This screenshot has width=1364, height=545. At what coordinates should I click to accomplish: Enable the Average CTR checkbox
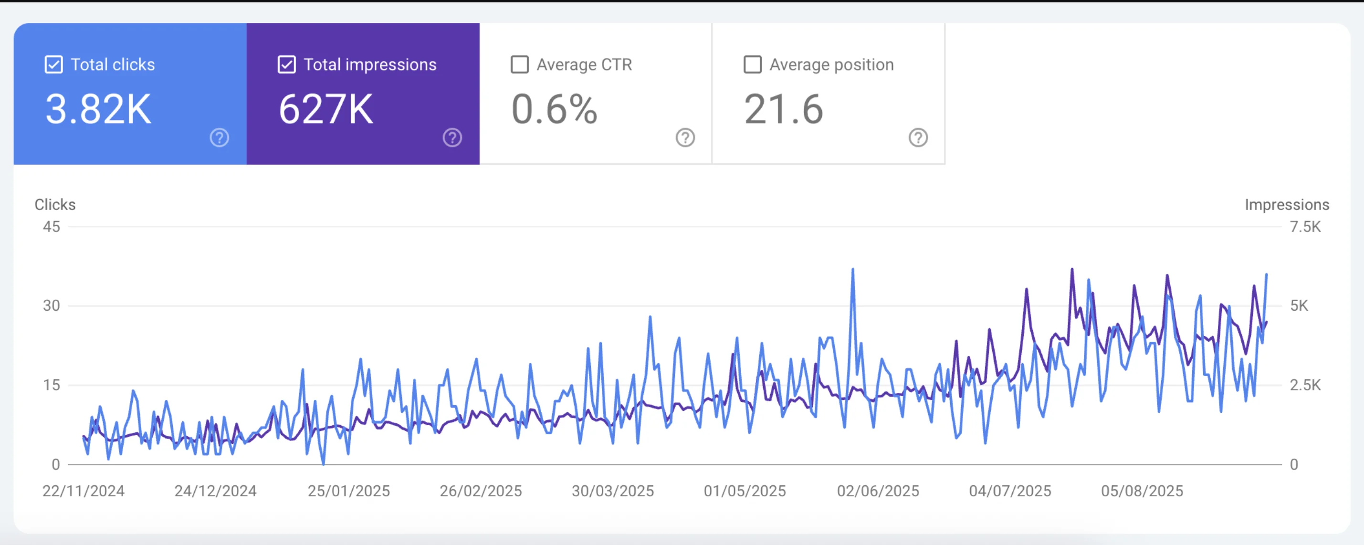tap(519, 64)
